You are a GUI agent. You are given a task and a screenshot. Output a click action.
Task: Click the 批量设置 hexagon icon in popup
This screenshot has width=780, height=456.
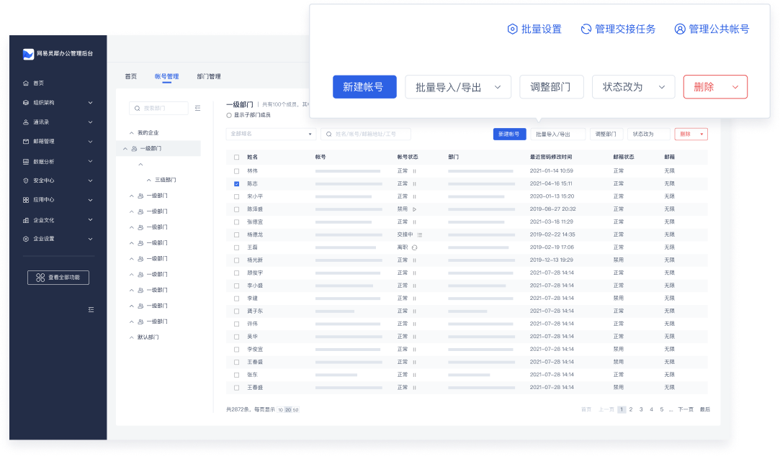[x=513, y=29]
